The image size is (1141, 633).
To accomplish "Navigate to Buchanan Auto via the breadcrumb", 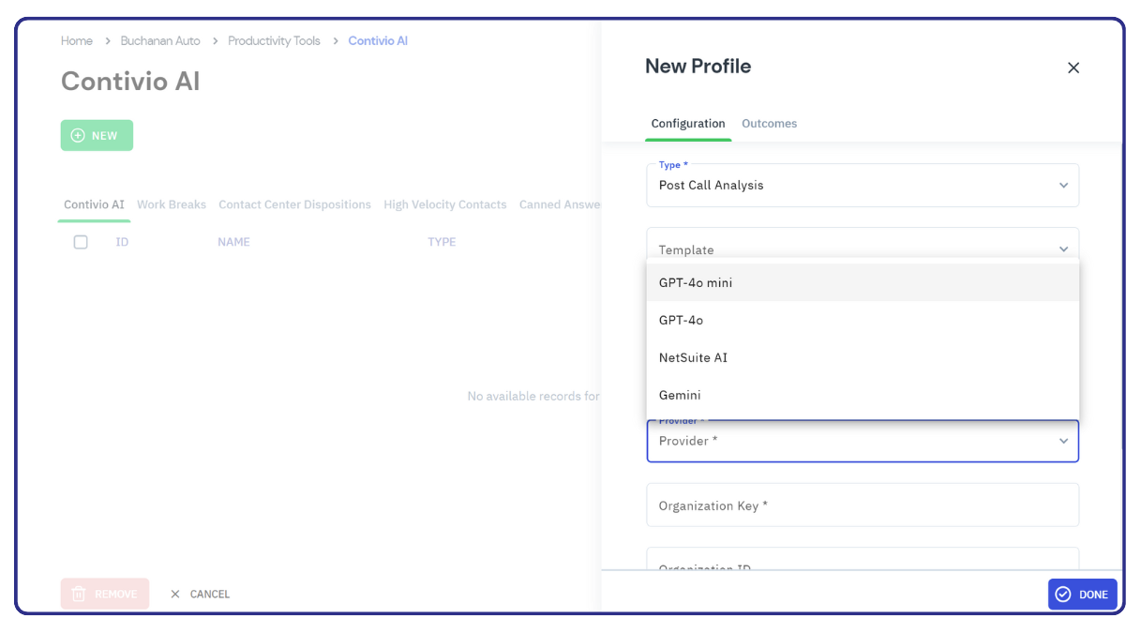I will tap(160, 40).
